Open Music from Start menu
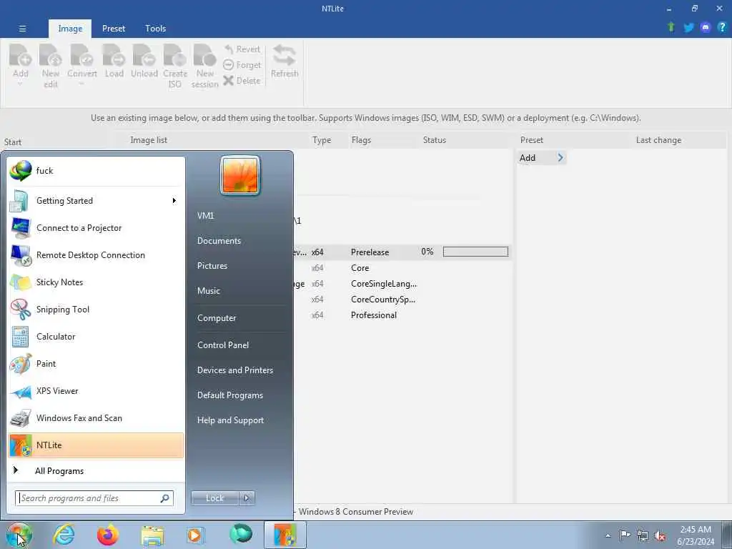 click(208, 291)
